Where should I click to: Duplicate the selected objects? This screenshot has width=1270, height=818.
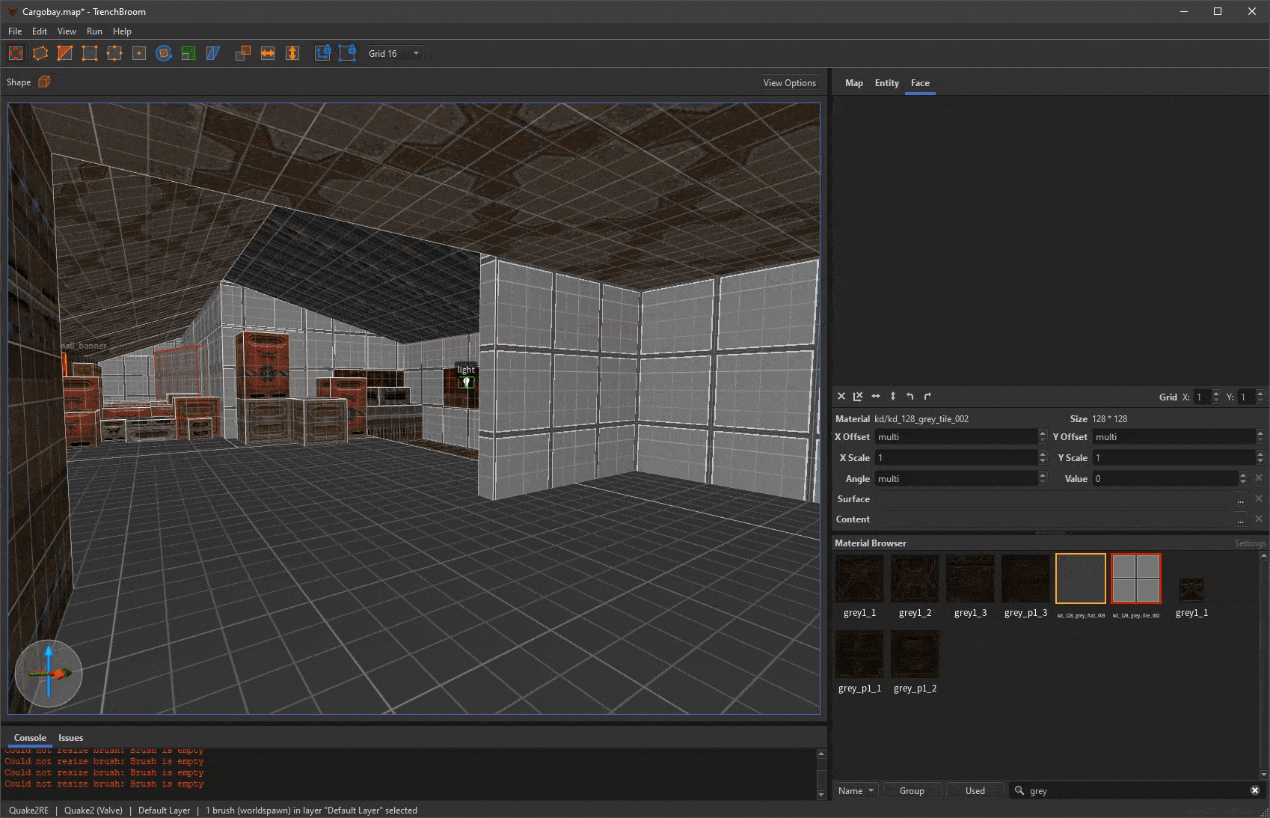pyautogui.click(x=243, y=53)
